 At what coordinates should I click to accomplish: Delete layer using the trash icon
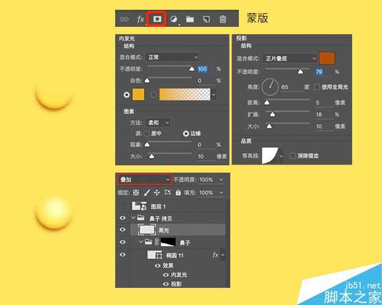(223, 19)
